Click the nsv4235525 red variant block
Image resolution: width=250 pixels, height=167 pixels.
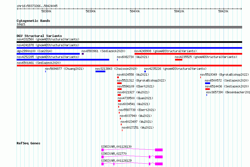(179, 60)
